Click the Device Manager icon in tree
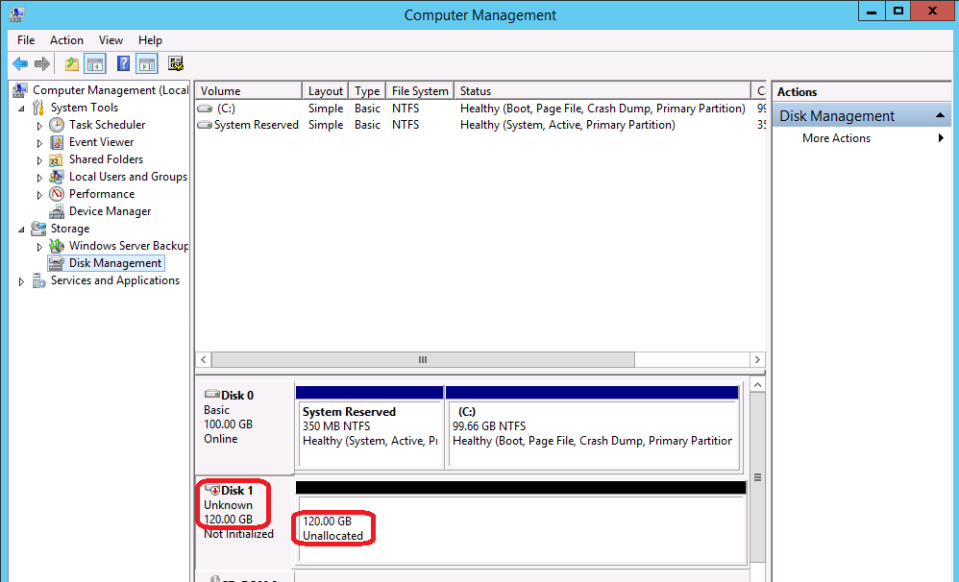 coord(57,211)
